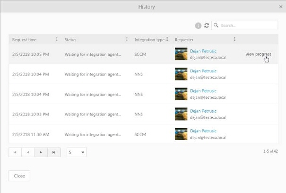Screen dimensions: 286x193
Task: Click requester avatar in the 10:03 PM row
Action: pyautogui.click(x=181, y=114)
